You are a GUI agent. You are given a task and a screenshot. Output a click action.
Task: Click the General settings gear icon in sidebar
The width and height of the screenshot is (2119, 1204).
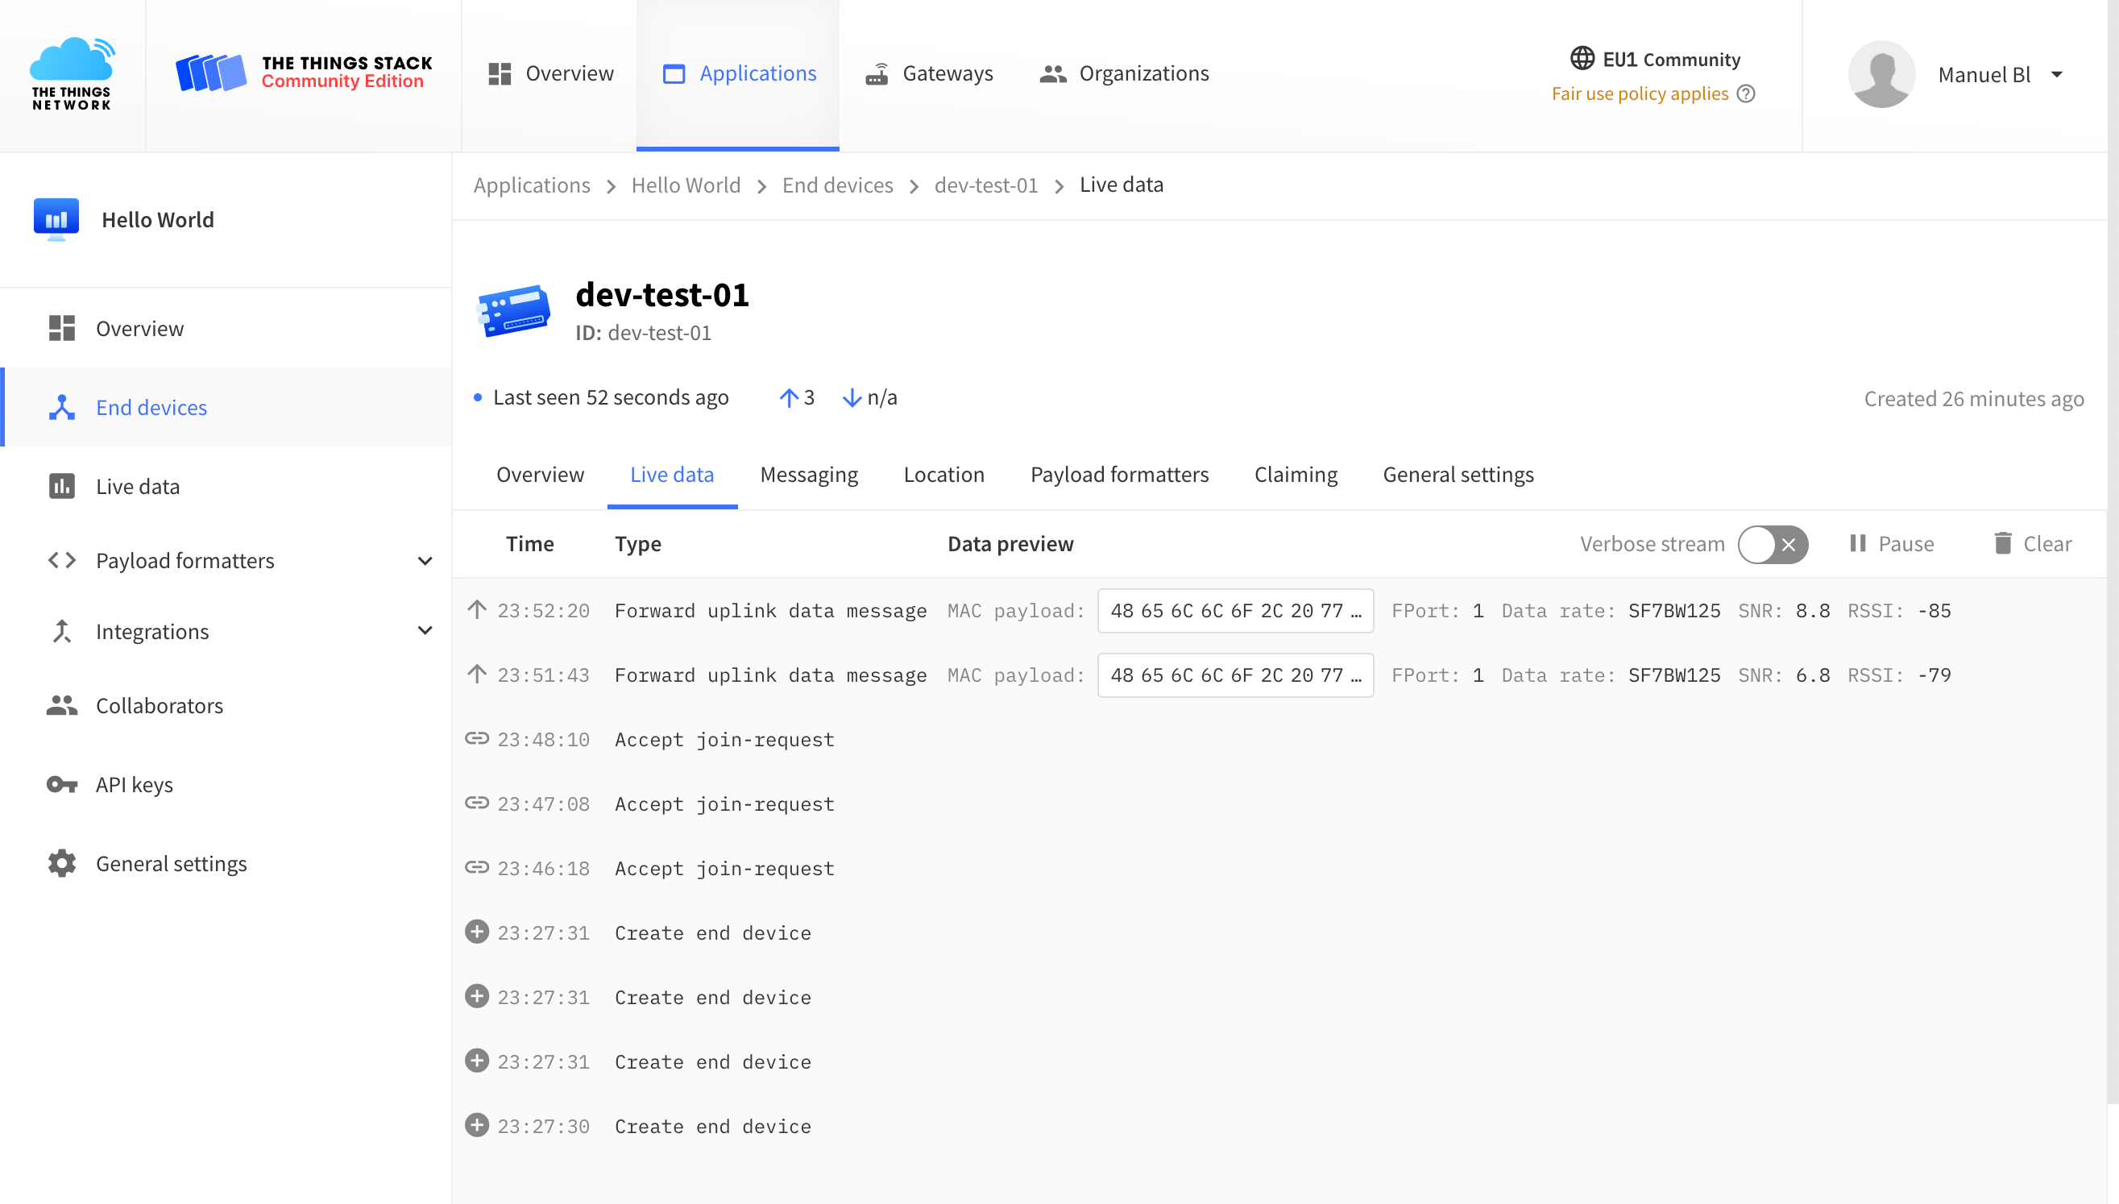click(62, 863)
